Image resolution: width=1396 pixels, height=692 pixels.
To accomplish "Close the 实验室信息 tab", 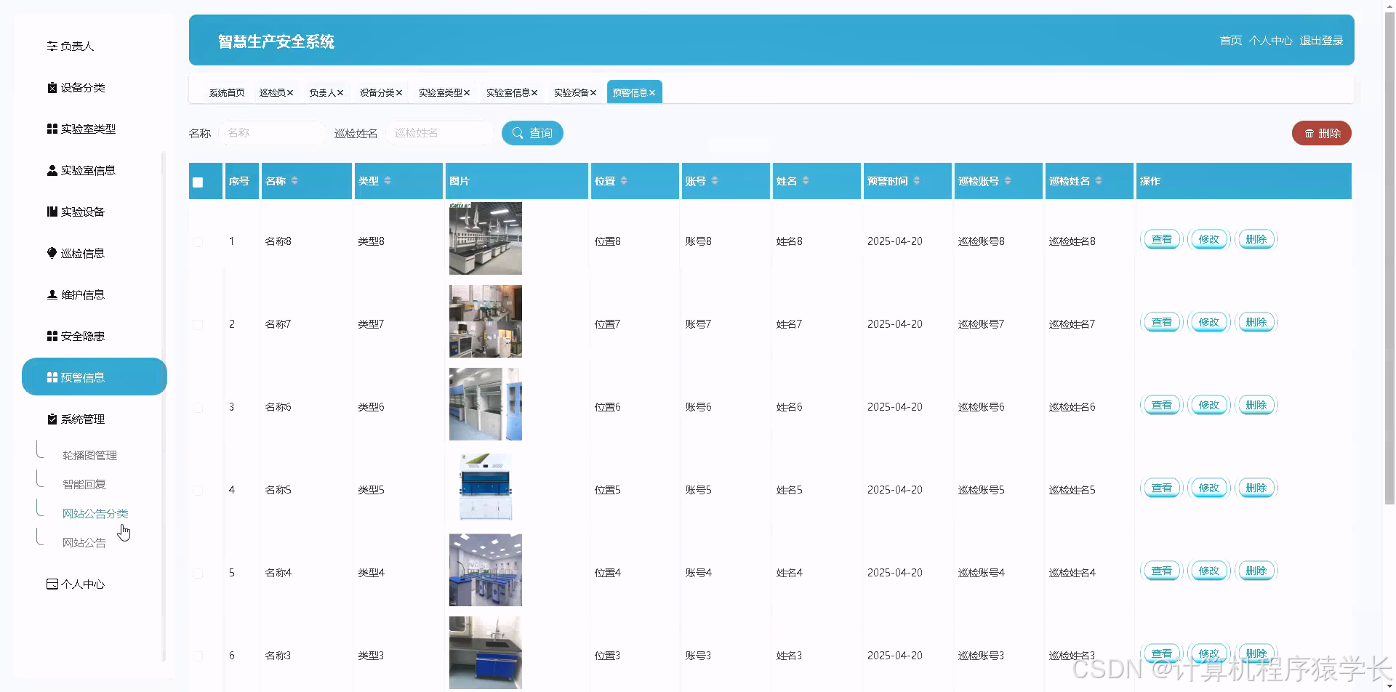I will tap(534, 93).
